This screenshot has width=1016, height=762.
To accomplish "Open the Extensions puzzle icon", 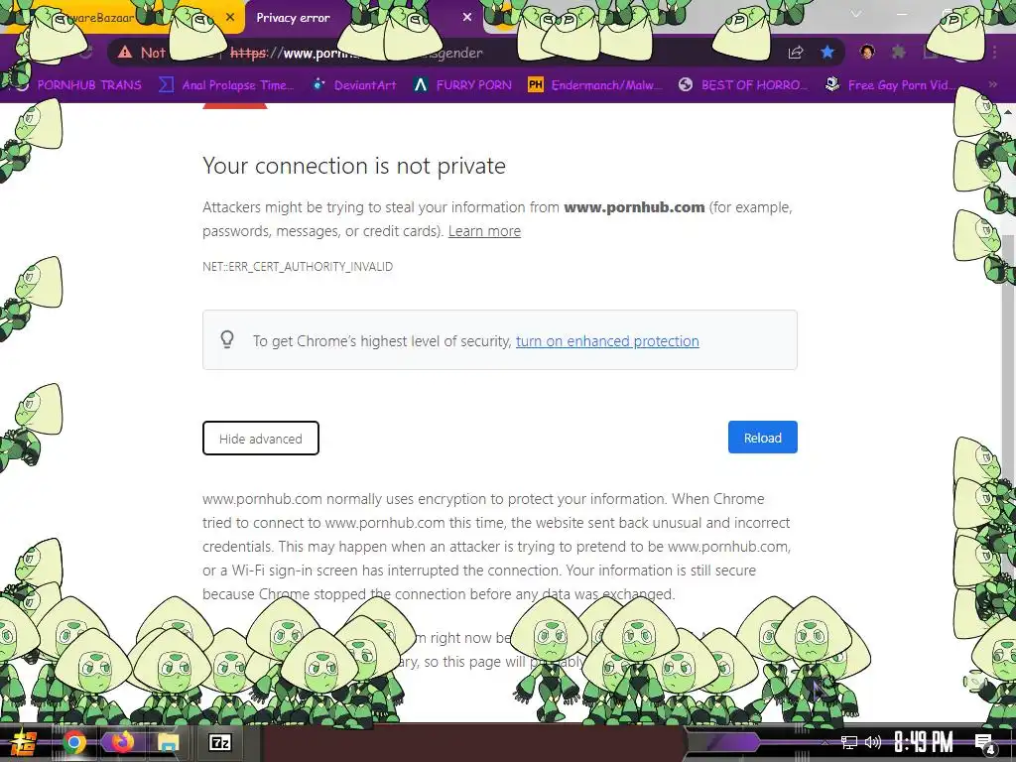I will (898, 52).
